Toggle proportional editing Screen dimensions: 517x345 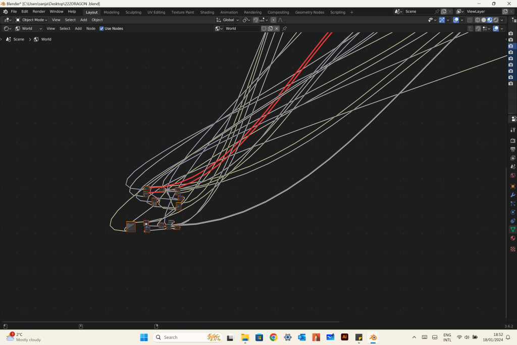pyautogui.click(x=273, y=20)
